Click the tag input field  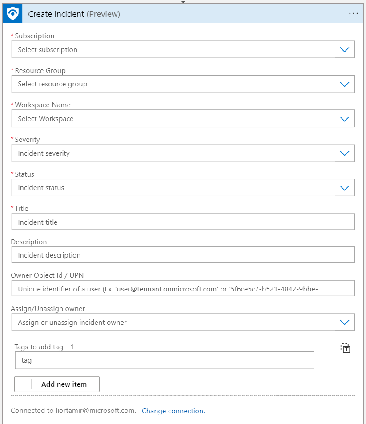point(164,360)
